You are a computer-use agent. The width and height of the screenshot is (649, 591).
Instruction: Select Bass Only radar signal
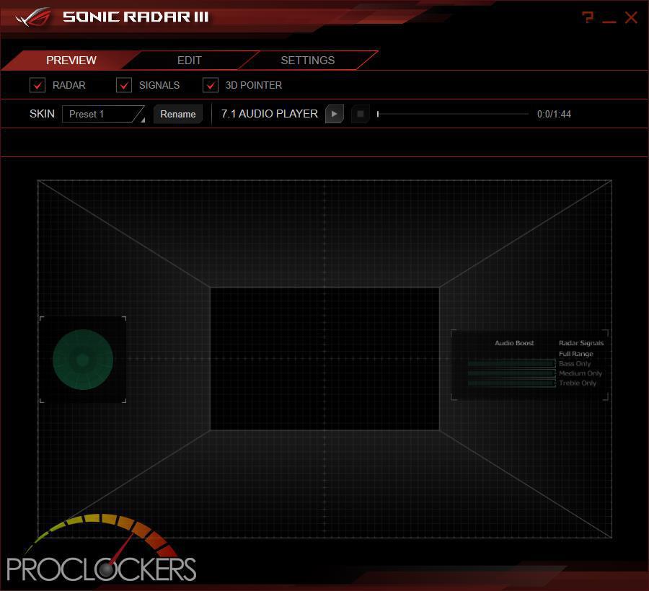575,363
